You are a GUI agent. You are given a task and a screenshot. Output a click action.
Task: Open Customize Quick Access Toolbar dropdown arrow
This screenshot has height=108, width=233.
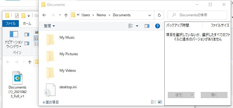pos(29,16)
